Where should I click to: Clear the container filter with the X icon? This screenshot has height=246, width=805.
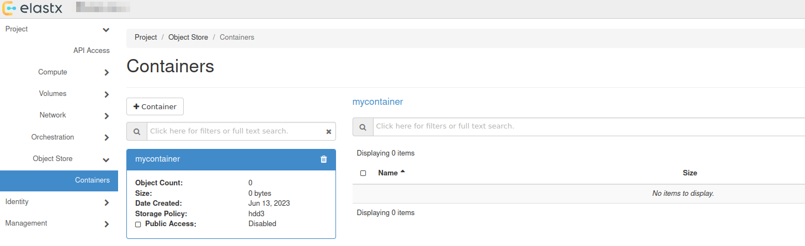(329, 132)
